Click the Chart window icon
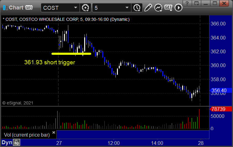Viewport: 233px width, 147px height. coord(5,8)
